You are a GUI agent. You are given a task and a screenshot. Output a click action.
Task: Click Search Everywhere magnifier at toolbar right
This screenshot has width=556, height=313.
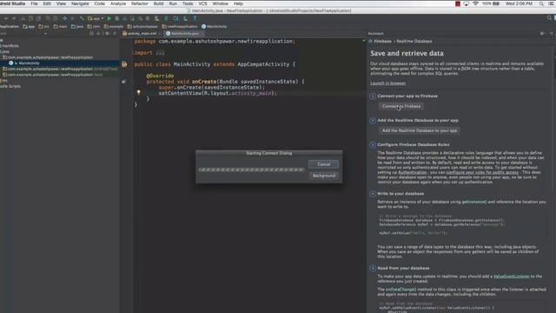(x=549, y=17)
